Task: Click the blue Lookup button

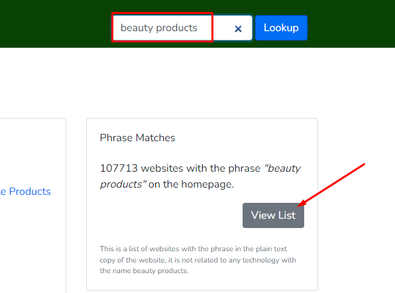Action: 281,28
